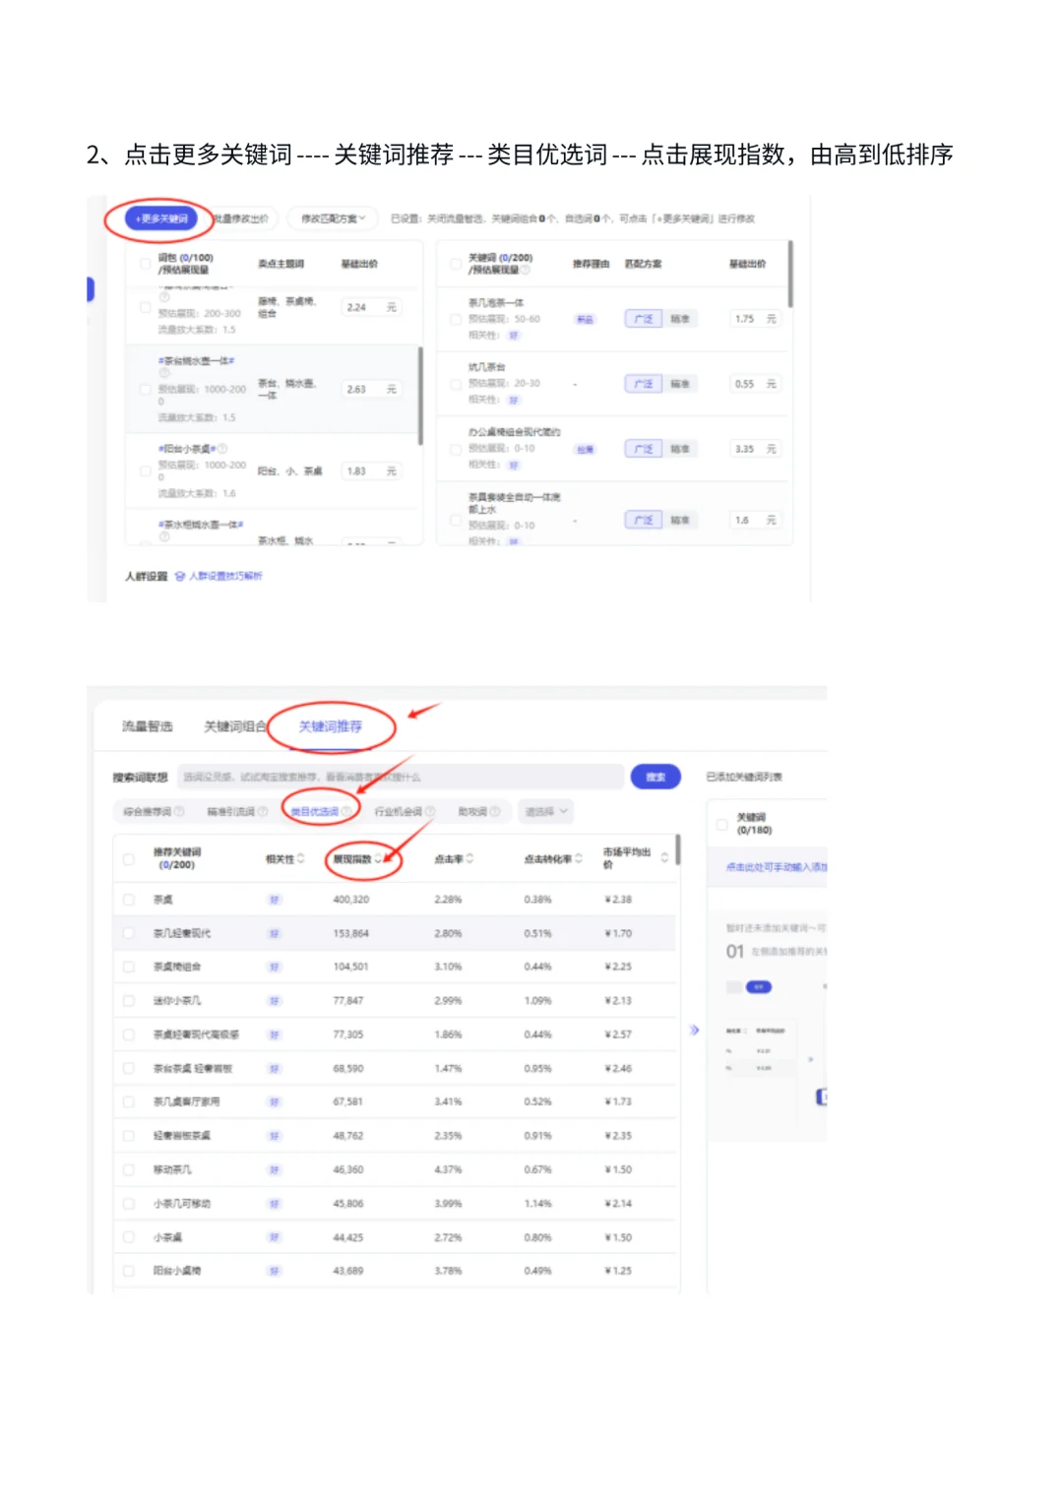
Task: Check the 阳台小桌椅 row checkbox
Action: point(129,1271)
